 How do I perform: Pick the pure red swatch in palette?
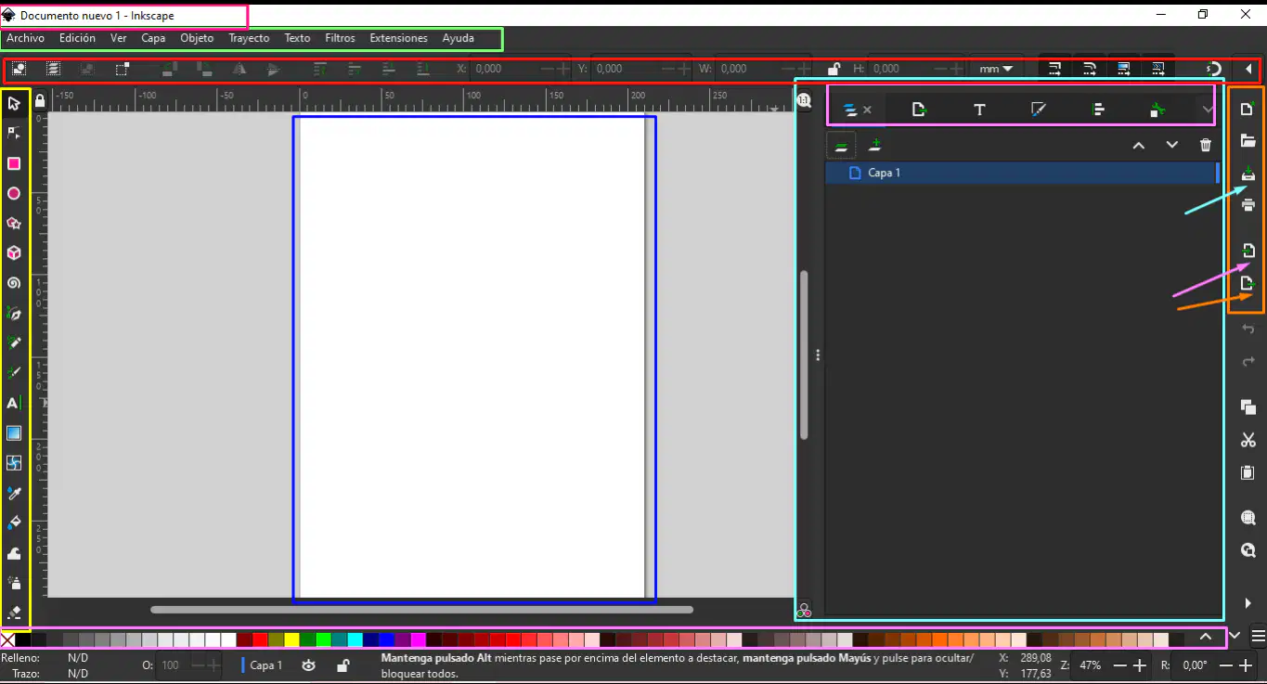point(260,639)
